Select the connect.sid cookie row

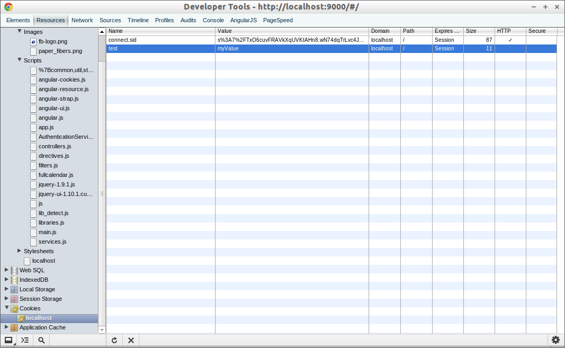[x=331, y=40]
